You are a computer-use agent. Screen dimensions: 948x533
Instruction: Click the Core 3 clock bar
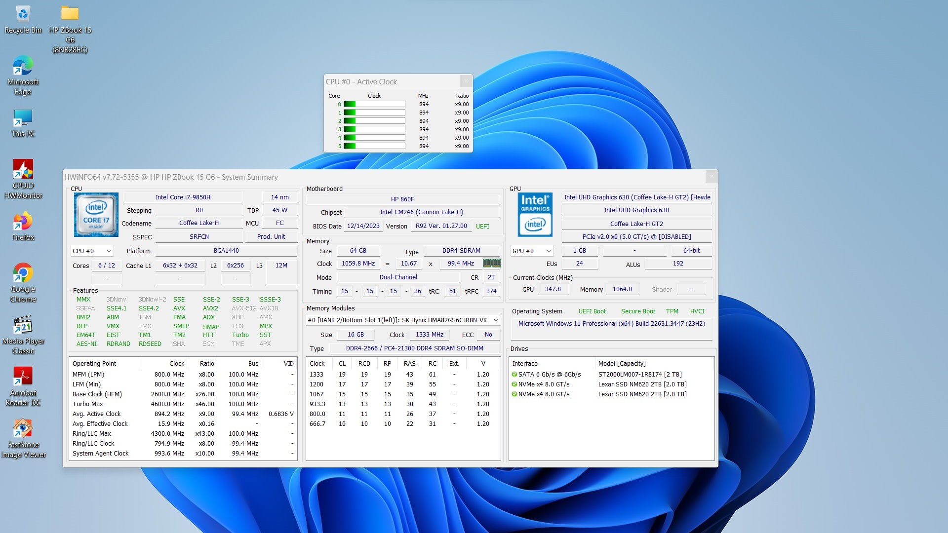(x=374, y=129)
